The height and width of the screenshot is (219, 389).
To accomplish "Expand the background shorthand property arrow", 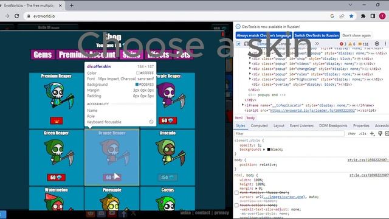I will pos(264,150).
